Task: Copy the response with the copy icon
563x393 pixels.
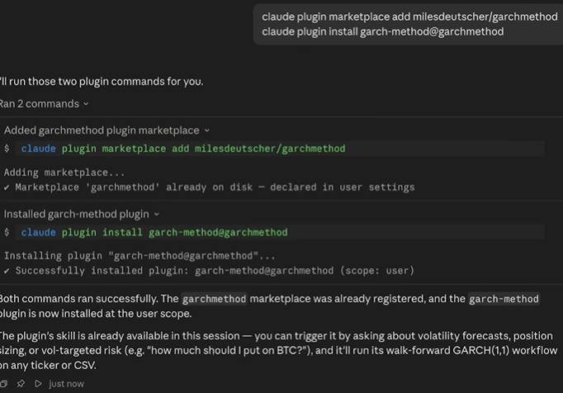Action: coord(3,384)
